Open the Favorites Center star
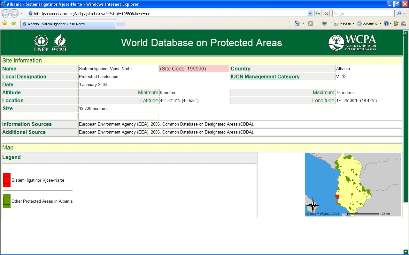 [5, 23]
